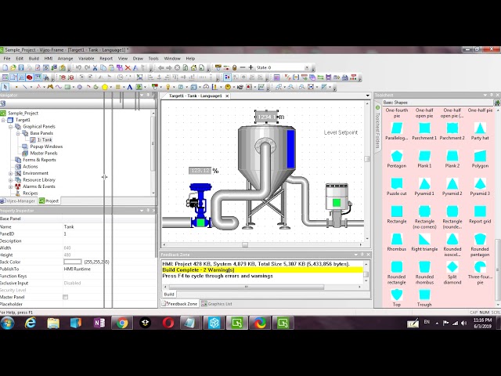Collapse the Graphical Panels tree node
Viewport: 501px width, 376px height.
point(10,127)
